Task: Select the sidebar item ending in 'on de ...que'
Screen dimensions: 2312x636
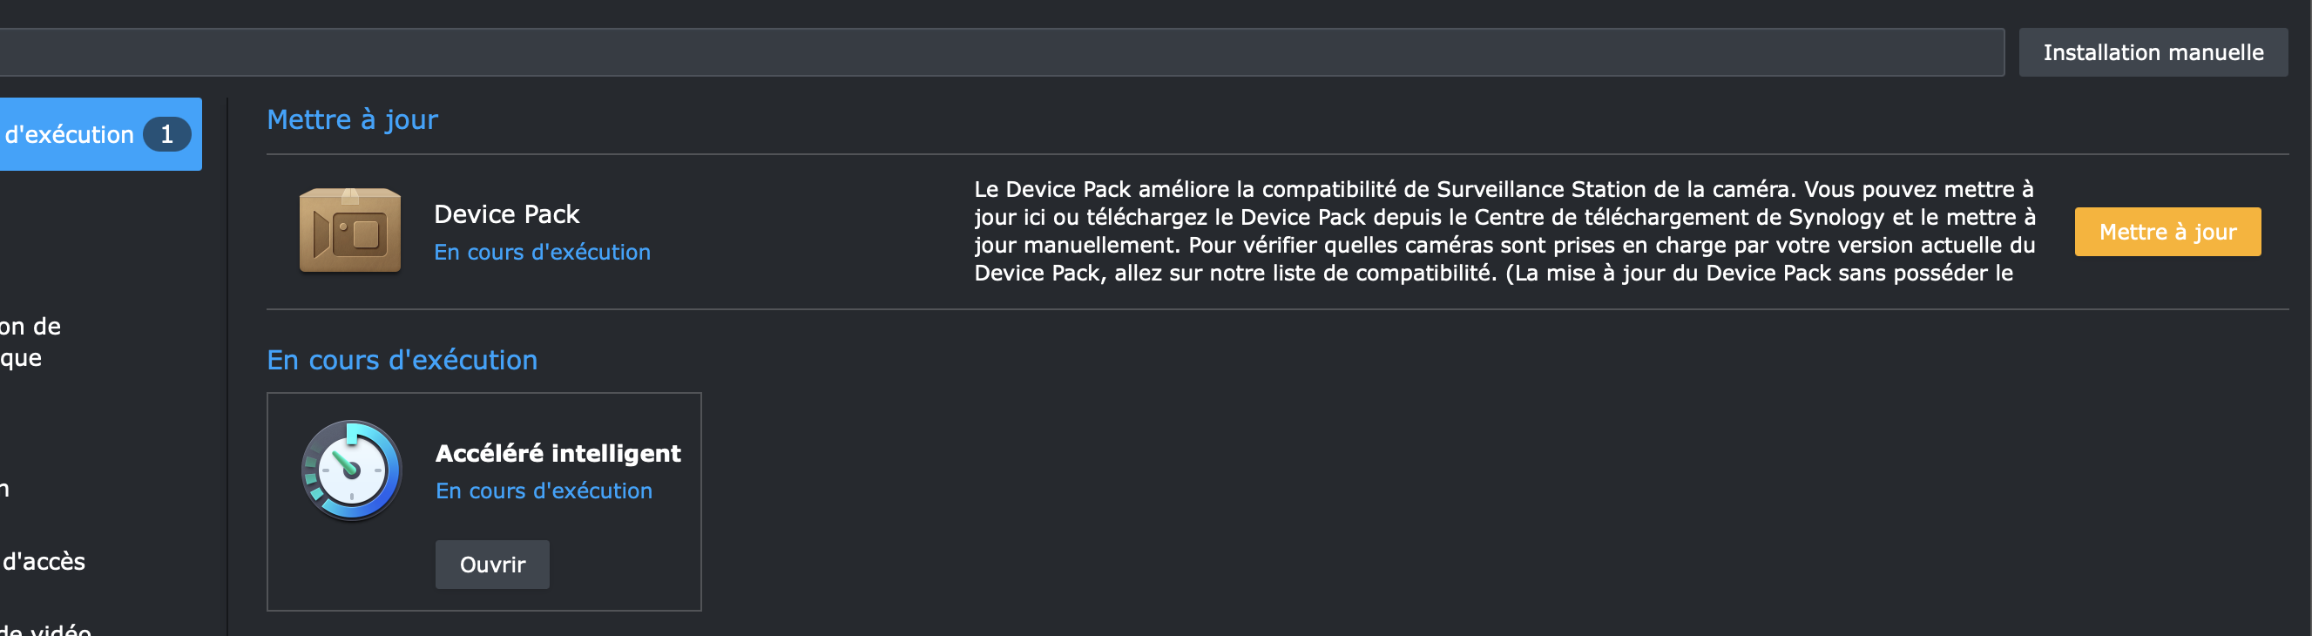Action: click(30, 342)
